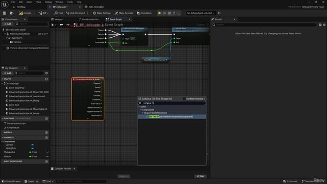Click the Unreal Engine logo
The height and width of the screenshot is (184, 327).
[5, 5]
